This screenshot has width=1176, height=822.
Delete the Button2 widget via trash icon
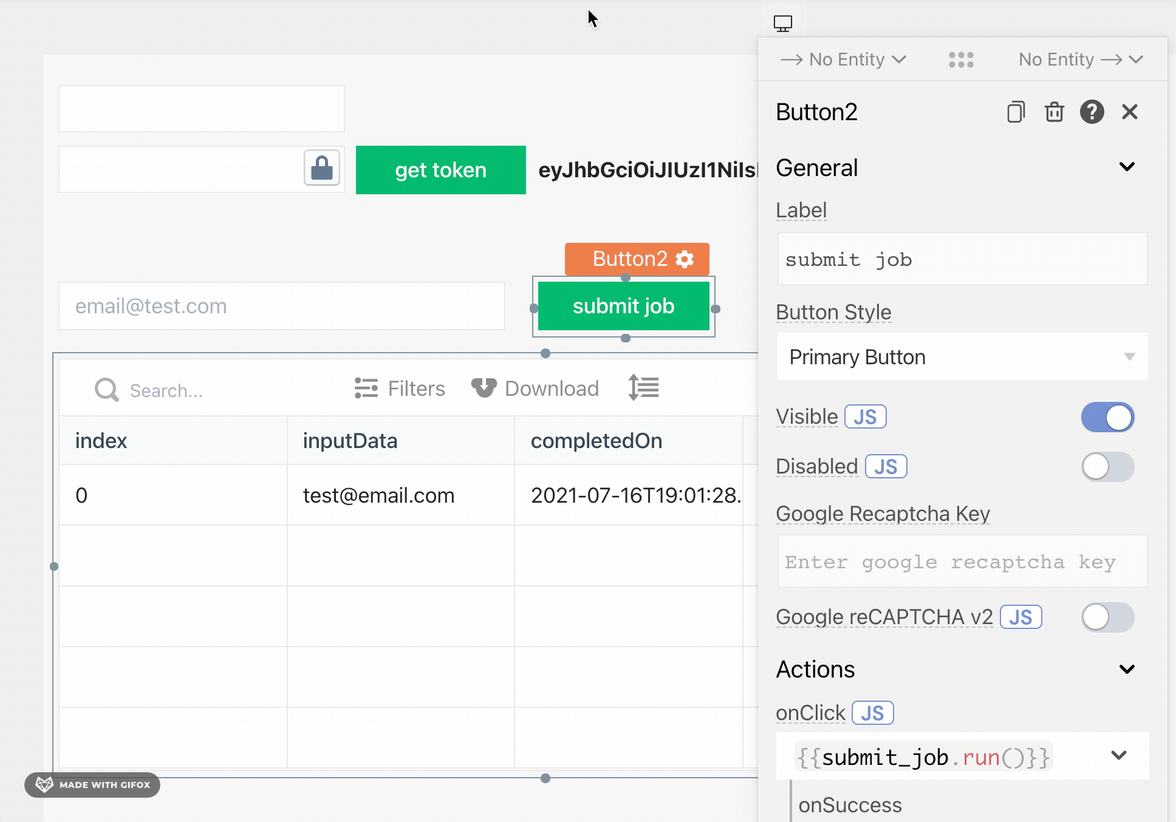point(1054,112)
